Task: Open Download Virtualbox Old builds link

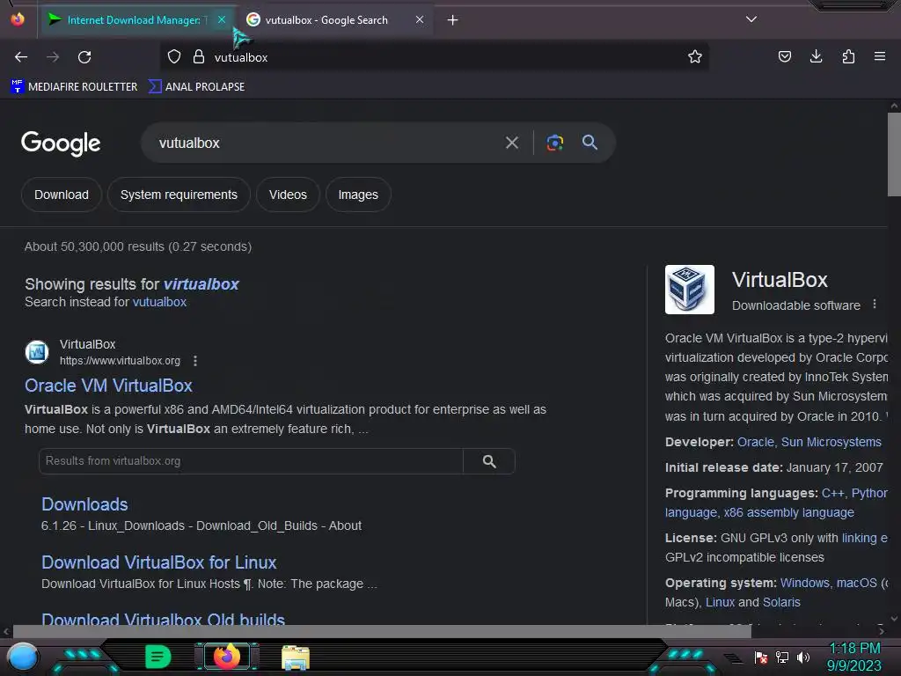Action: click(x=163, y=619)
